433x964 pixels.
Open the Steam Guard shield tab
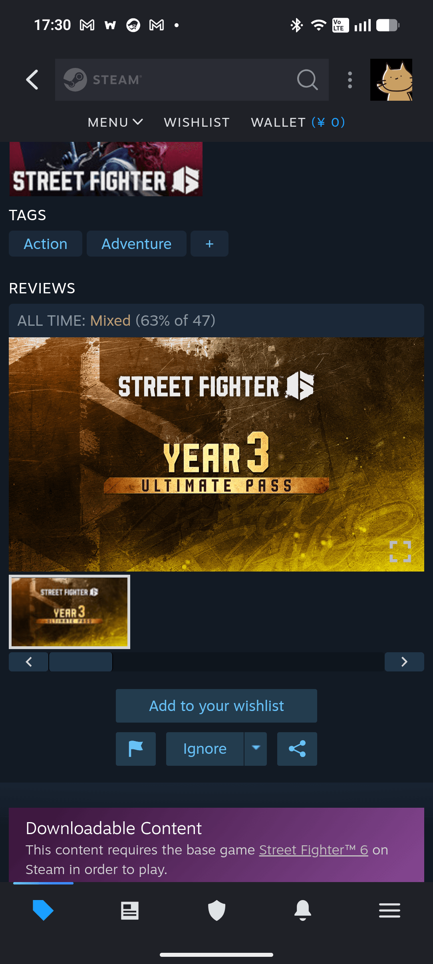216,910
